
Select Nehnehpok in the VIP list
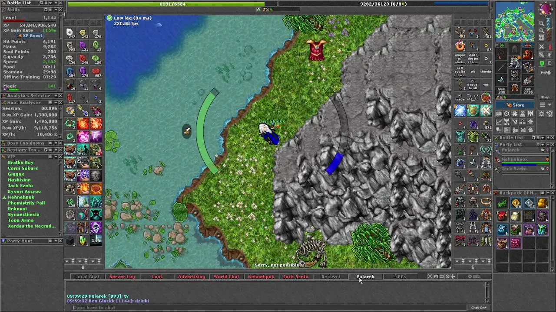click(21, 197)
